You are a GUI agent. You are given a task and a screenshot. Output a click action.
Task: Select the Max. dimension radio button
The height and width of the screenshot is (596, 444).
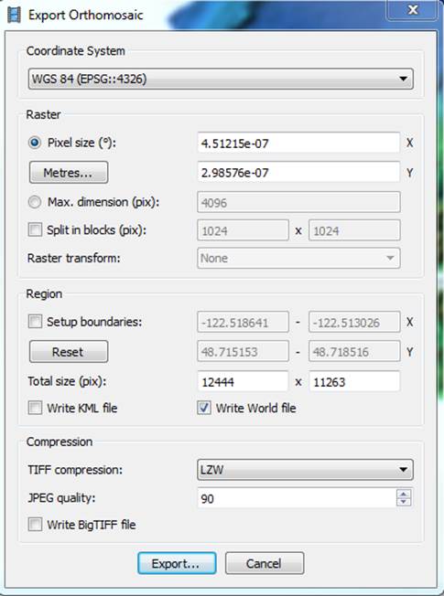tap(35, 202)
